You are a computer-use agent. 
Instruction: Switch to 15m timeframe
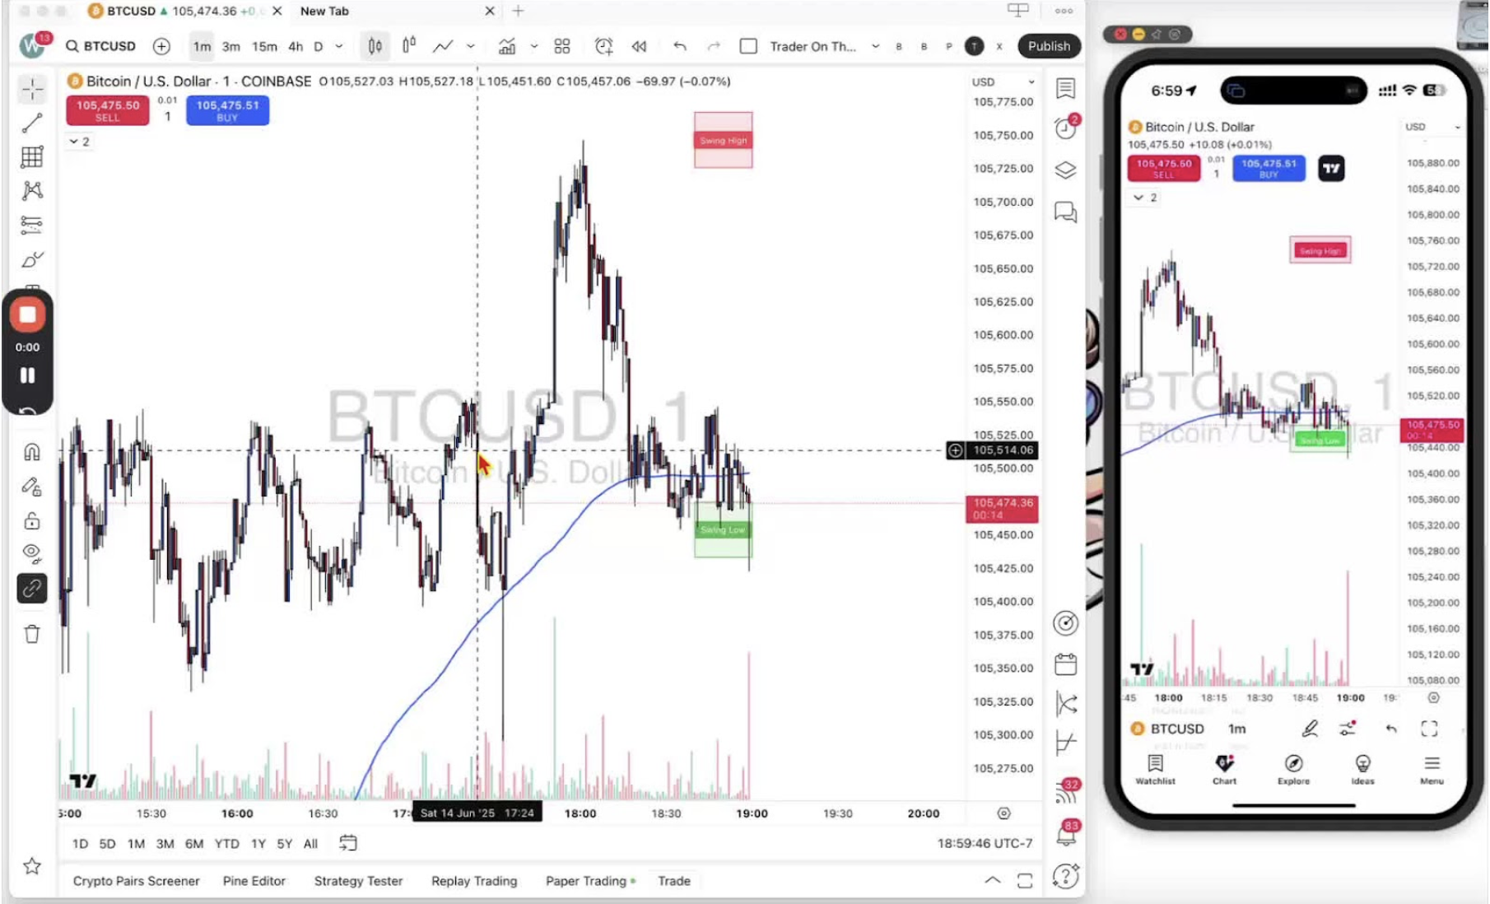264,46
